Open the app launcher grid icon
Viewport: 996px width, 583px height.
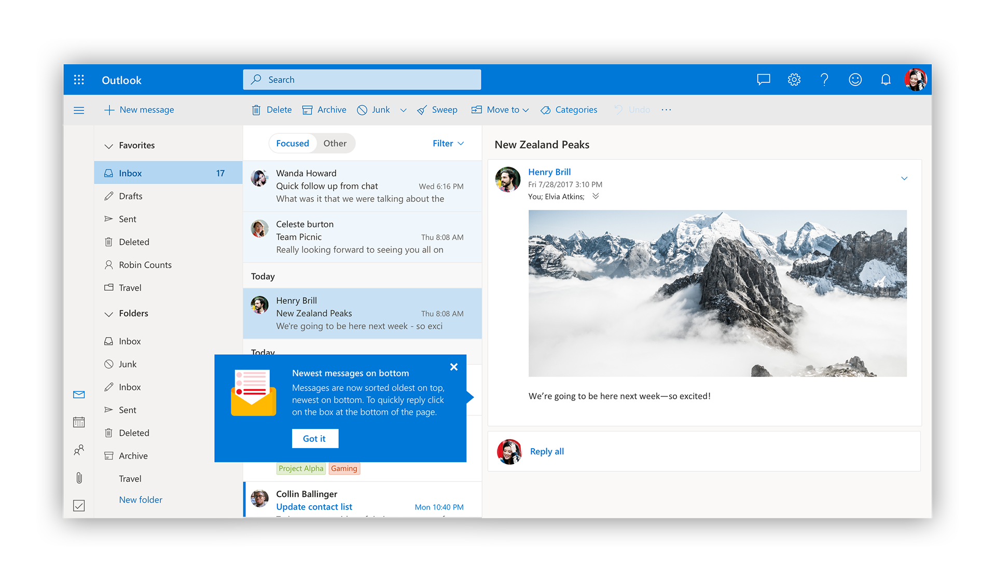click(x=79, y=79)
